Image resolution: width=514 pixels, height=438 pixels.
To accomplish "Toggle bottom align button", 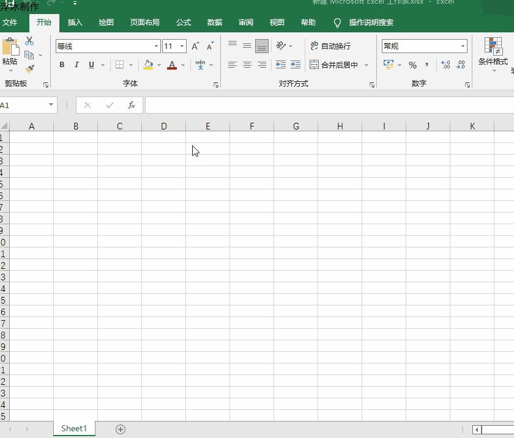I will 262,46.
